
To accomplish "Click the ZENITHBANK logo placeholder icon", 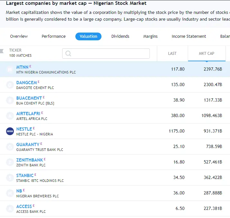I will (10, 162).
